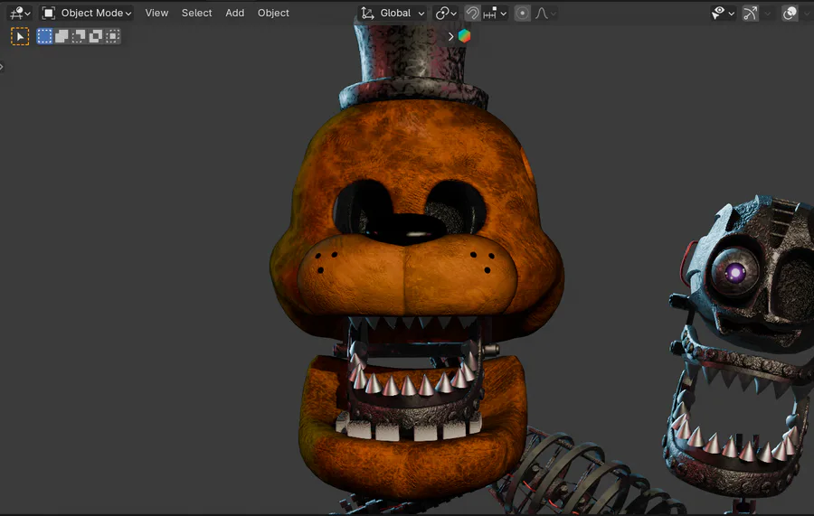The image size is (814, 516).
Task: Open the Select menu
Action: tap(196, 13)
